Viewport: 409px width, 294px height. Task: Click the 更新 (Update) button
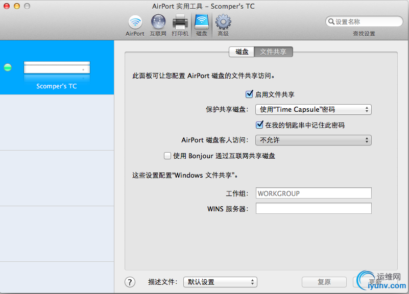(x=375, y=282)
